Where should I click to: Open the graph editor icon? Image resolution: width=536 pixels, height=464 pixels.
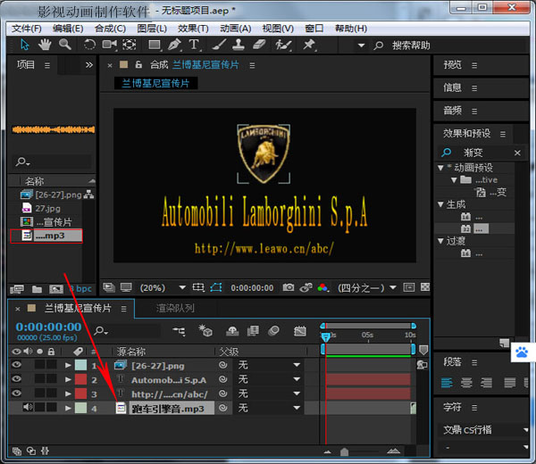click(x=300, y=331)
